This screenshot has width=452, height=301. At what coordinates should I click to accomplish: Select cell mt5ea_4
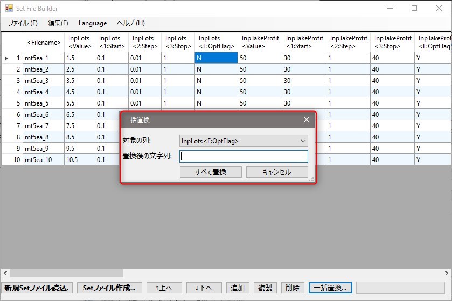44,92
